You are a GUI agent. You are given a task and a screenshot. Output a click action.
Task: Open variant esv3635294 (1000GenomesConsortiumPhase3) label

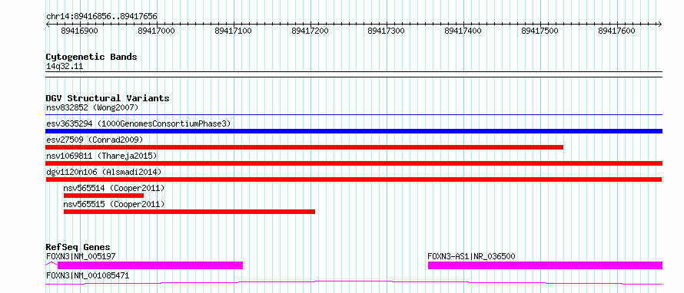tap(138, 123)
